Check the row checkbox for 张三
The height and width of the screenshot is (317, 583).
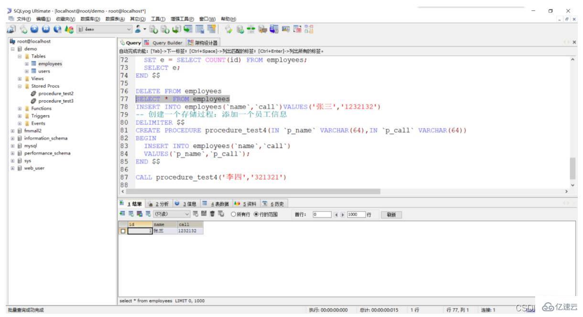(124, 231)
